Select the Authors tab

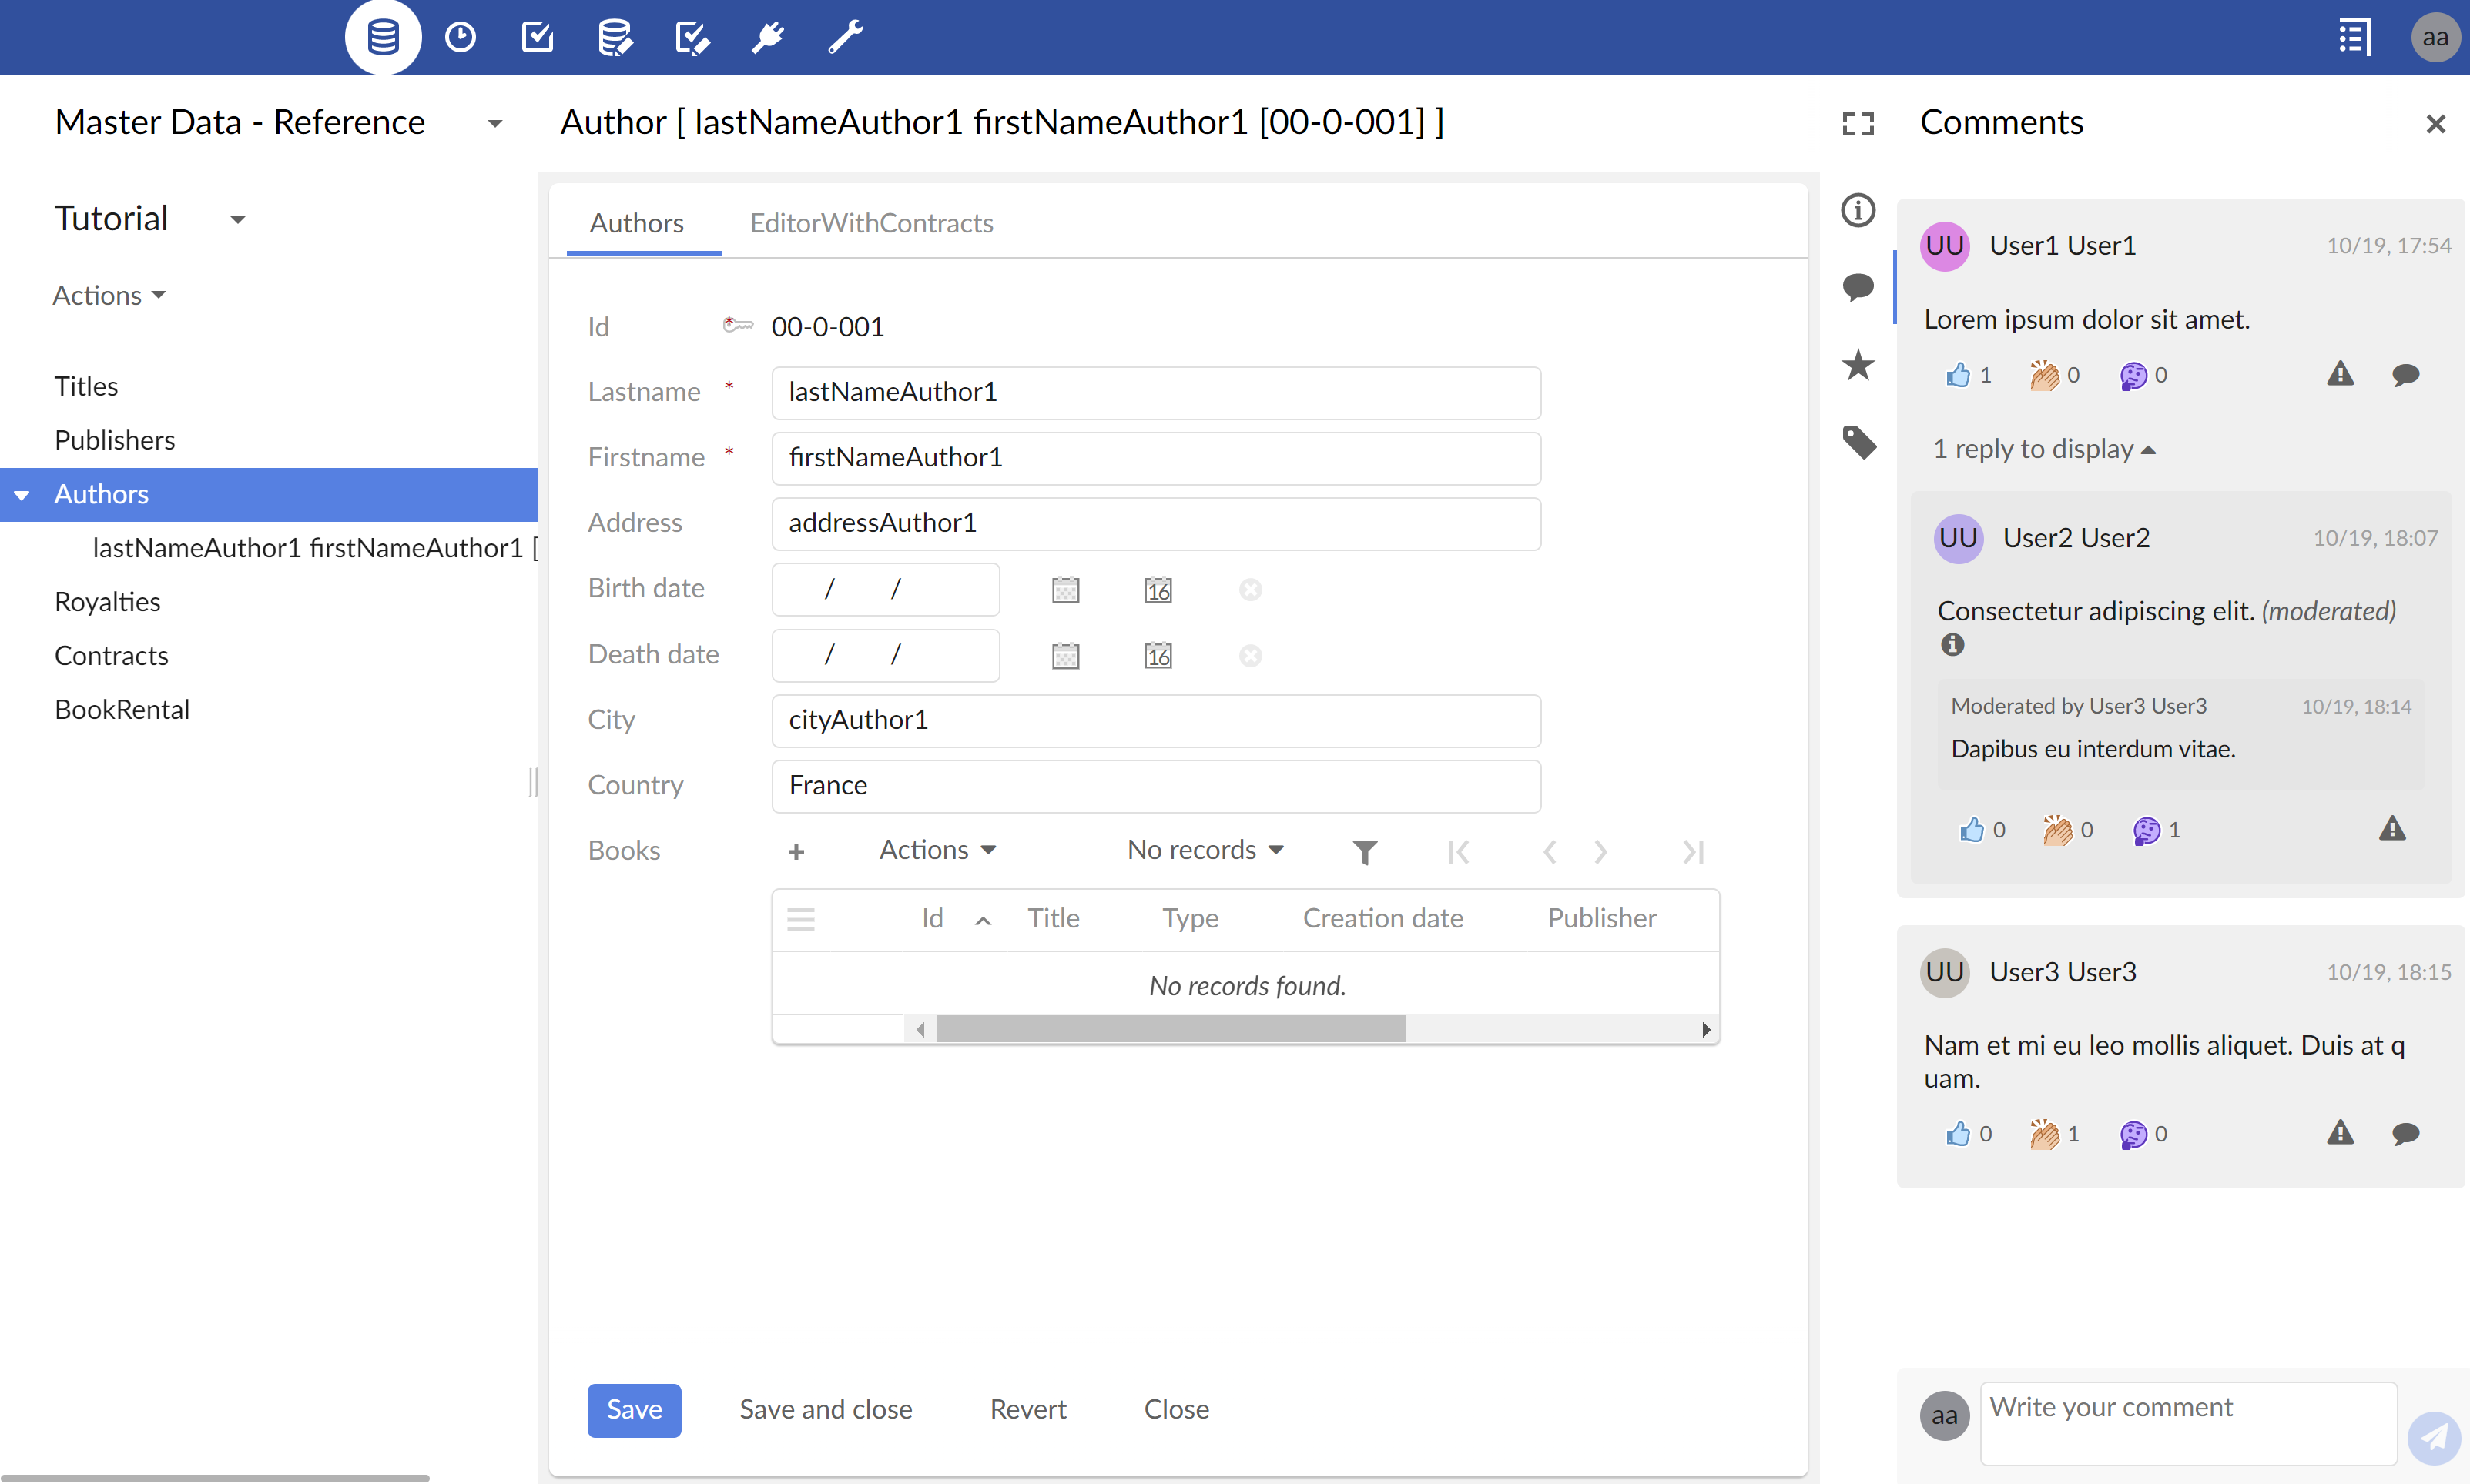(637, 222)
